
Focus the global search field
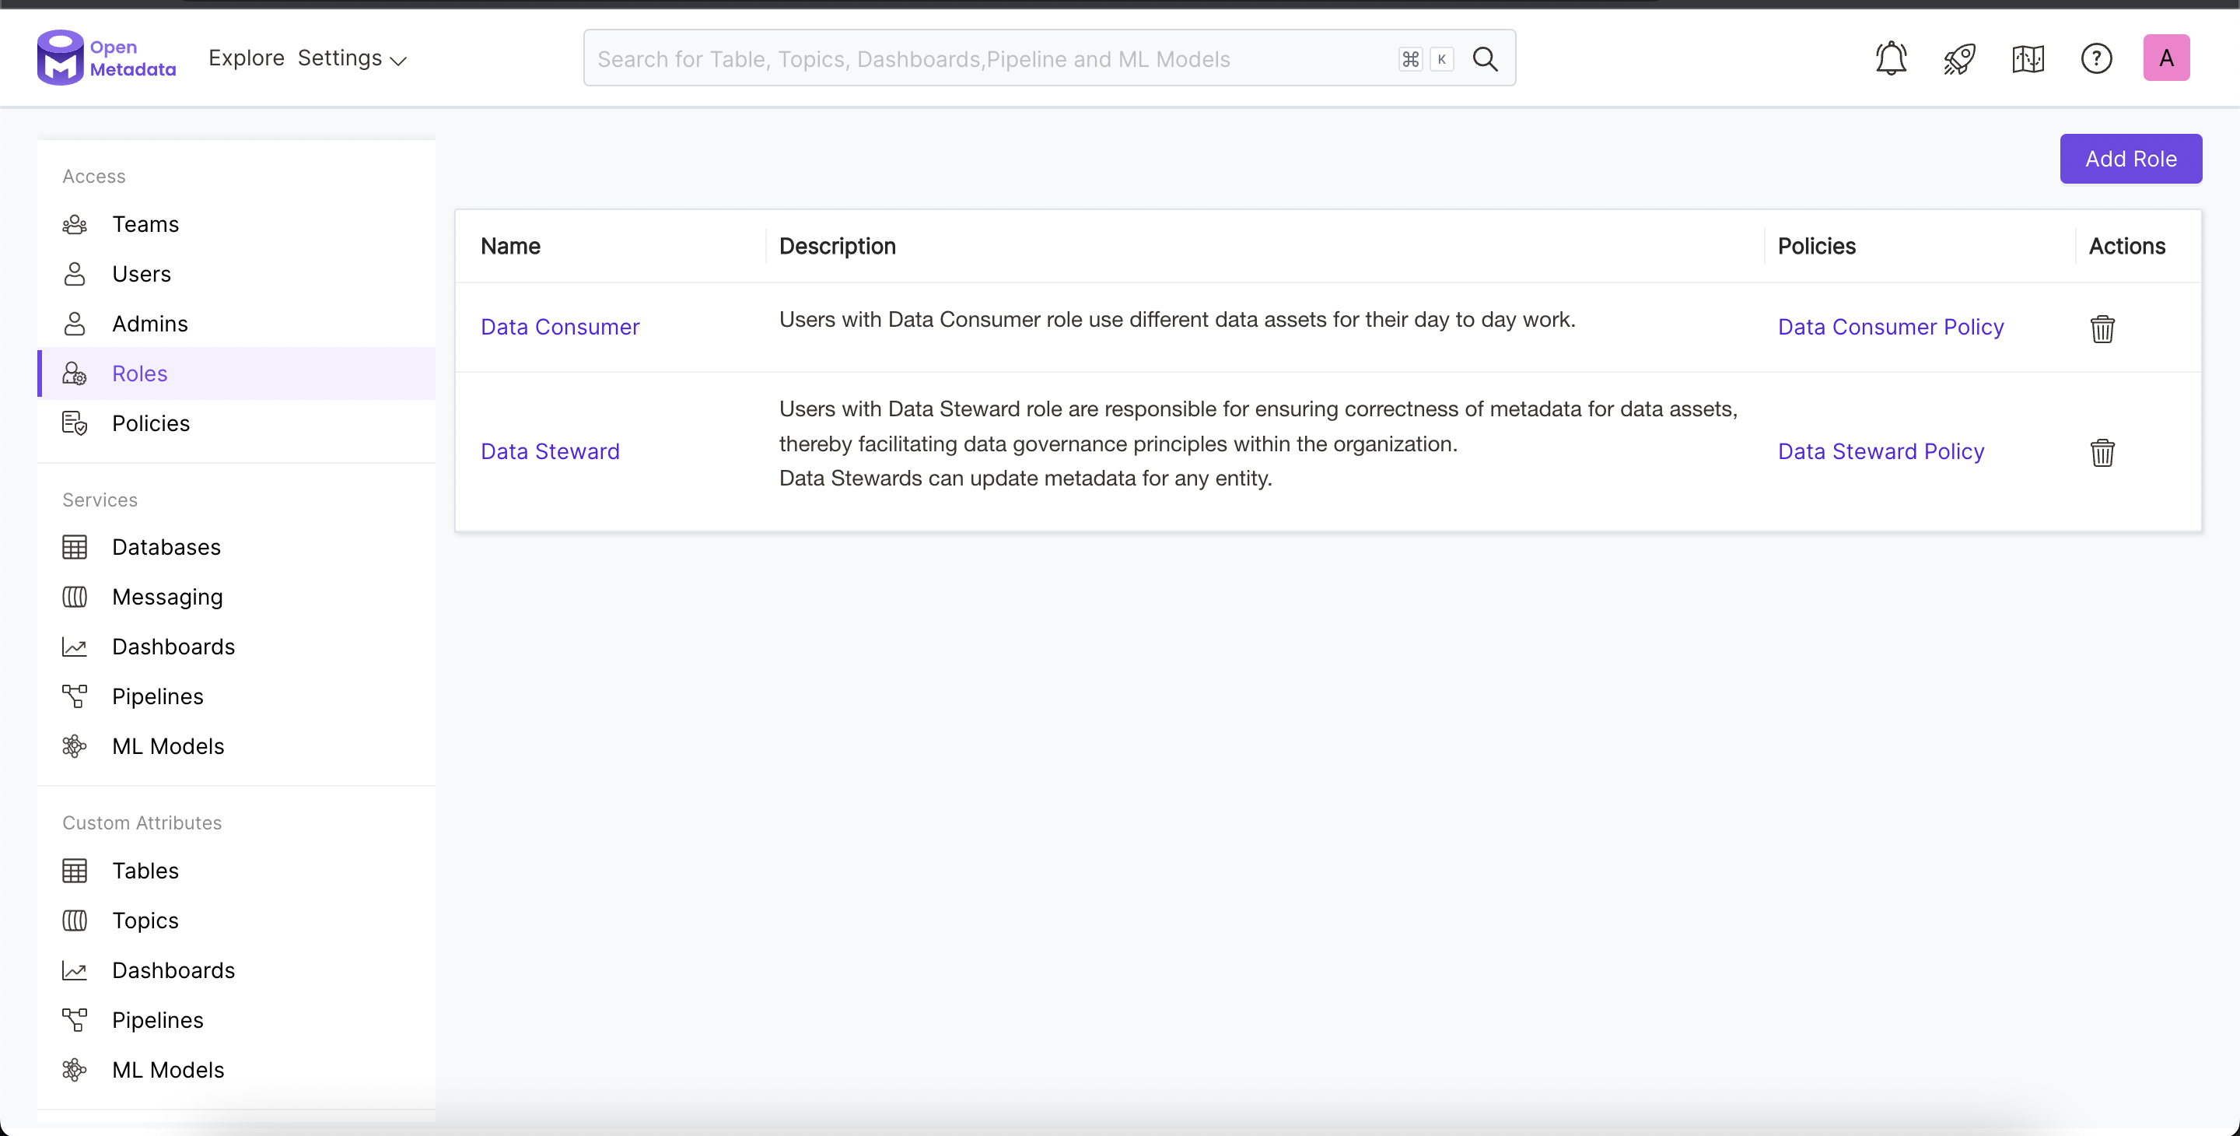click(x=992, y=58)
